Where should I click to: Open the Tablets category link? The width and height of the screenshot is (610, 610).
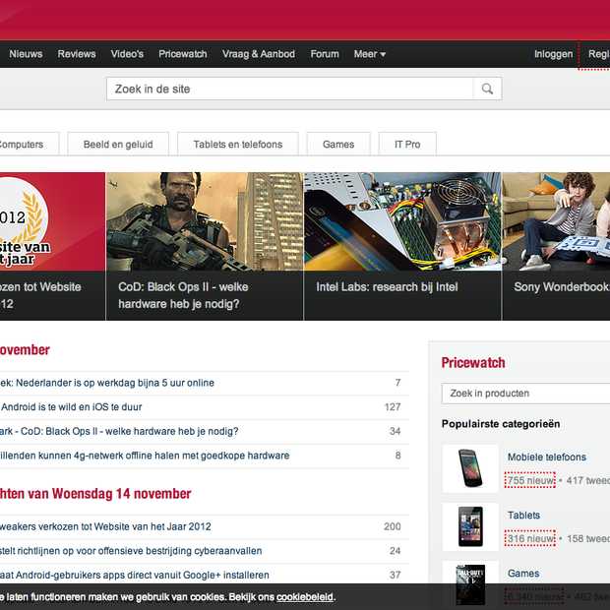tap(523, 516)
